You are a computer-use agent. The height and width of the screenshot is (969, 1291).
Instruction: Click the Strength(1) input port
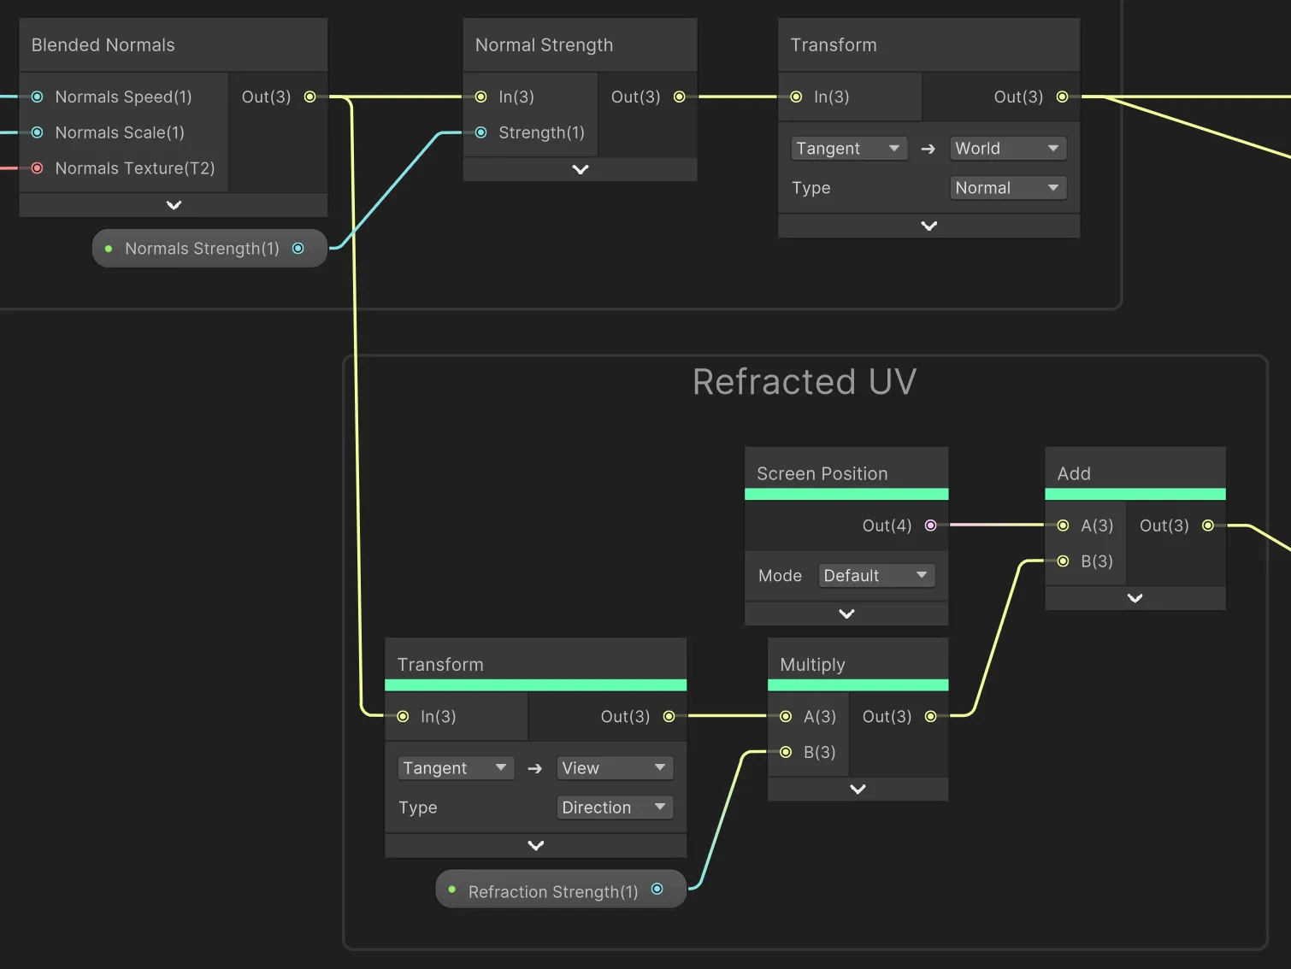pyautogui.click(x=481, y=132)
